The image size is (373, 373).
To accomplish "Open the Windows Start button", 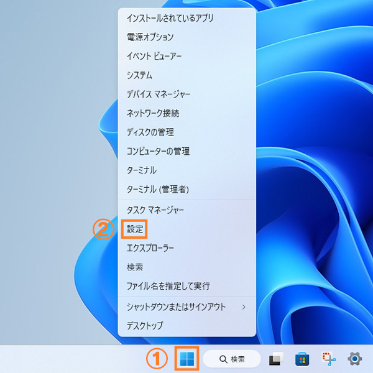I will 186,359.
